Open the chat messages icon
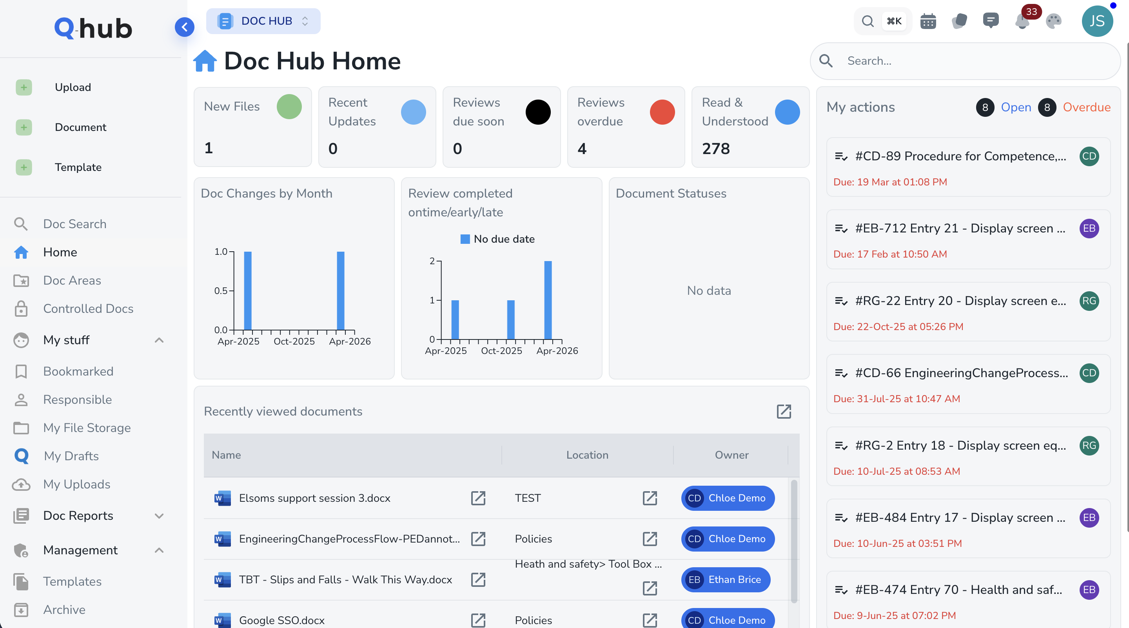 991,21
